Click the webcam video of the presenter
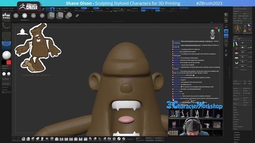The image size is (255, 143). pos(196,123)
